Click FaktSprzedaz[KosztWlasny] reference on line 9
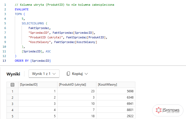The image size is (186, 119). pos(76,42)
